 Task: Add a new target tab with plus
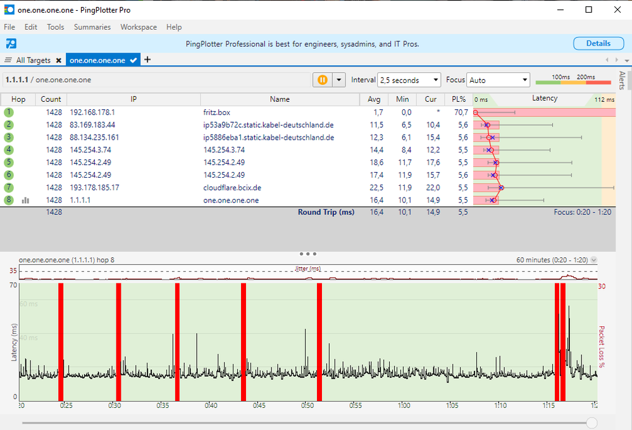tap(147, 59)
